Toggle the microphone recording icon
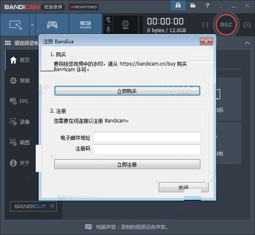255x235 pixels. [x=108, y=29]
